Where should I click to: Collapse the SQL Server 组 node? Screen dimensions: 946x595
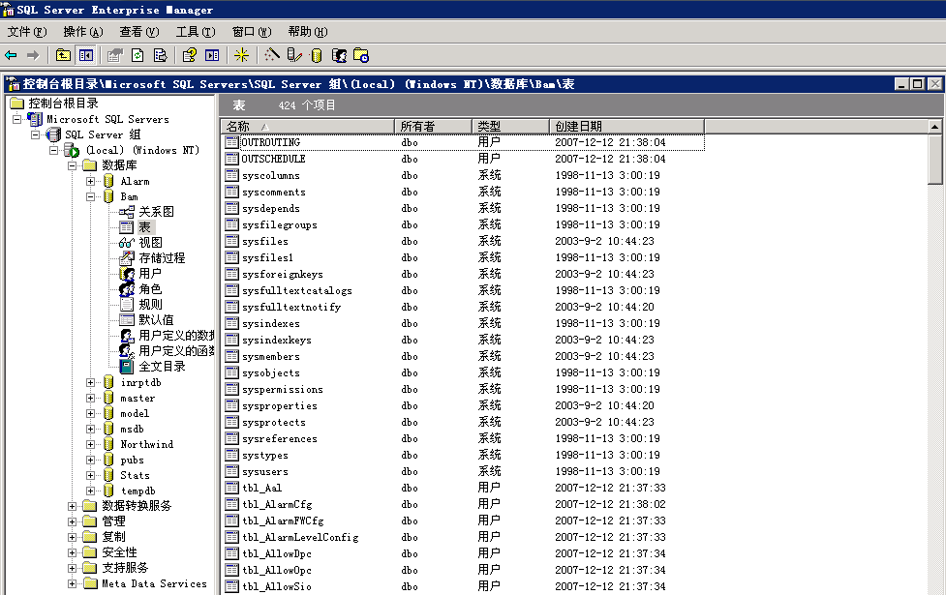coord(35,135)
